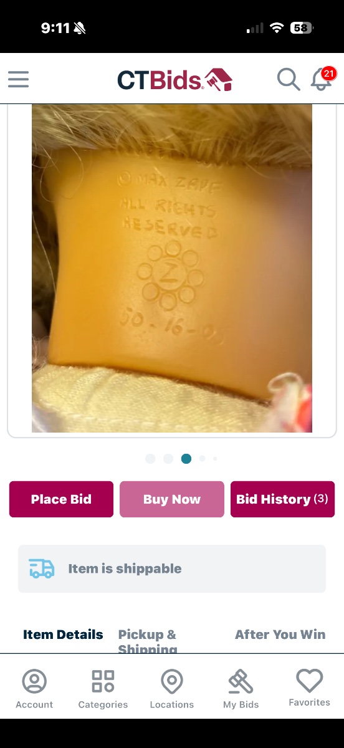Tap the delivery truck shippable icon

(x=42, y=568)
